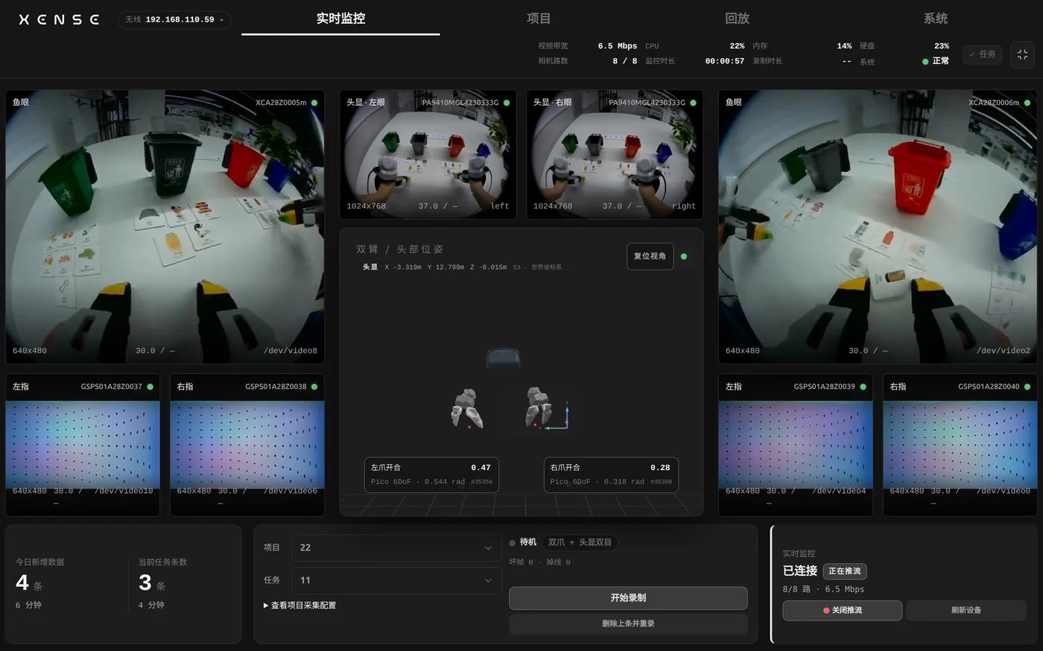Click the 待机 standby status indicator
The width and height of the screenshot is (1043, 651).
point(523,542)
